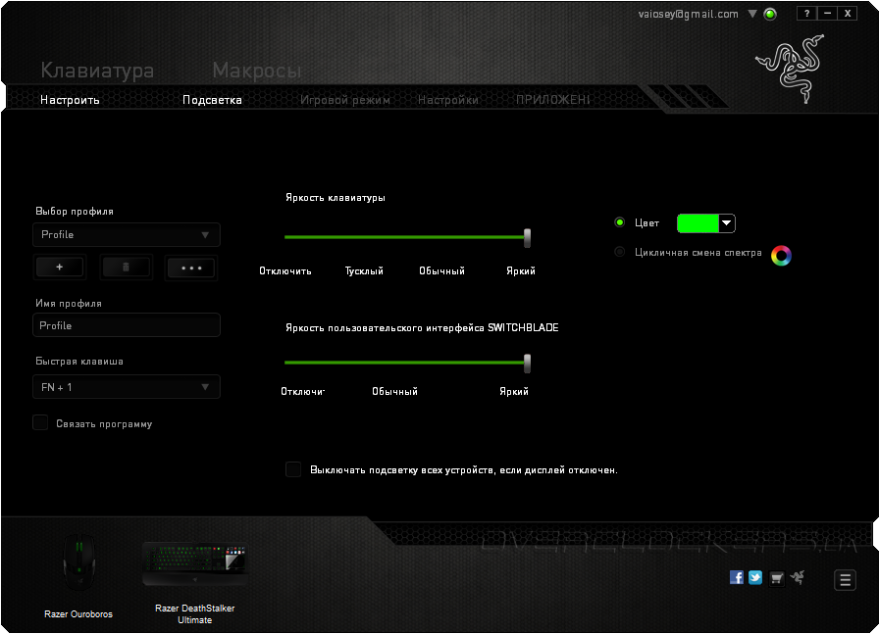879x634 pixels.
Task: Set keyboard brightness to Яркий
Action: (x=521, y=271)
